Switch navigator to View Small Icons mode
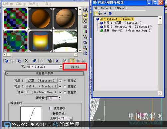 pyautogui.click(x=105, y=13)
